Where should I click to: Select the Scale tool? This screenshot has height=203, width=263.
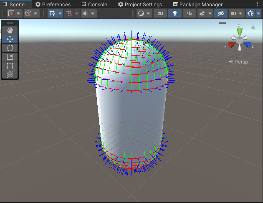[10, 57]
